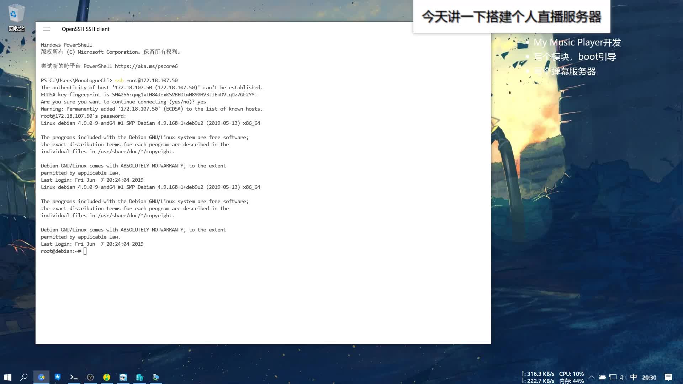
Task: Click the "boot引导" bullet text
Action: click(597, 57)
